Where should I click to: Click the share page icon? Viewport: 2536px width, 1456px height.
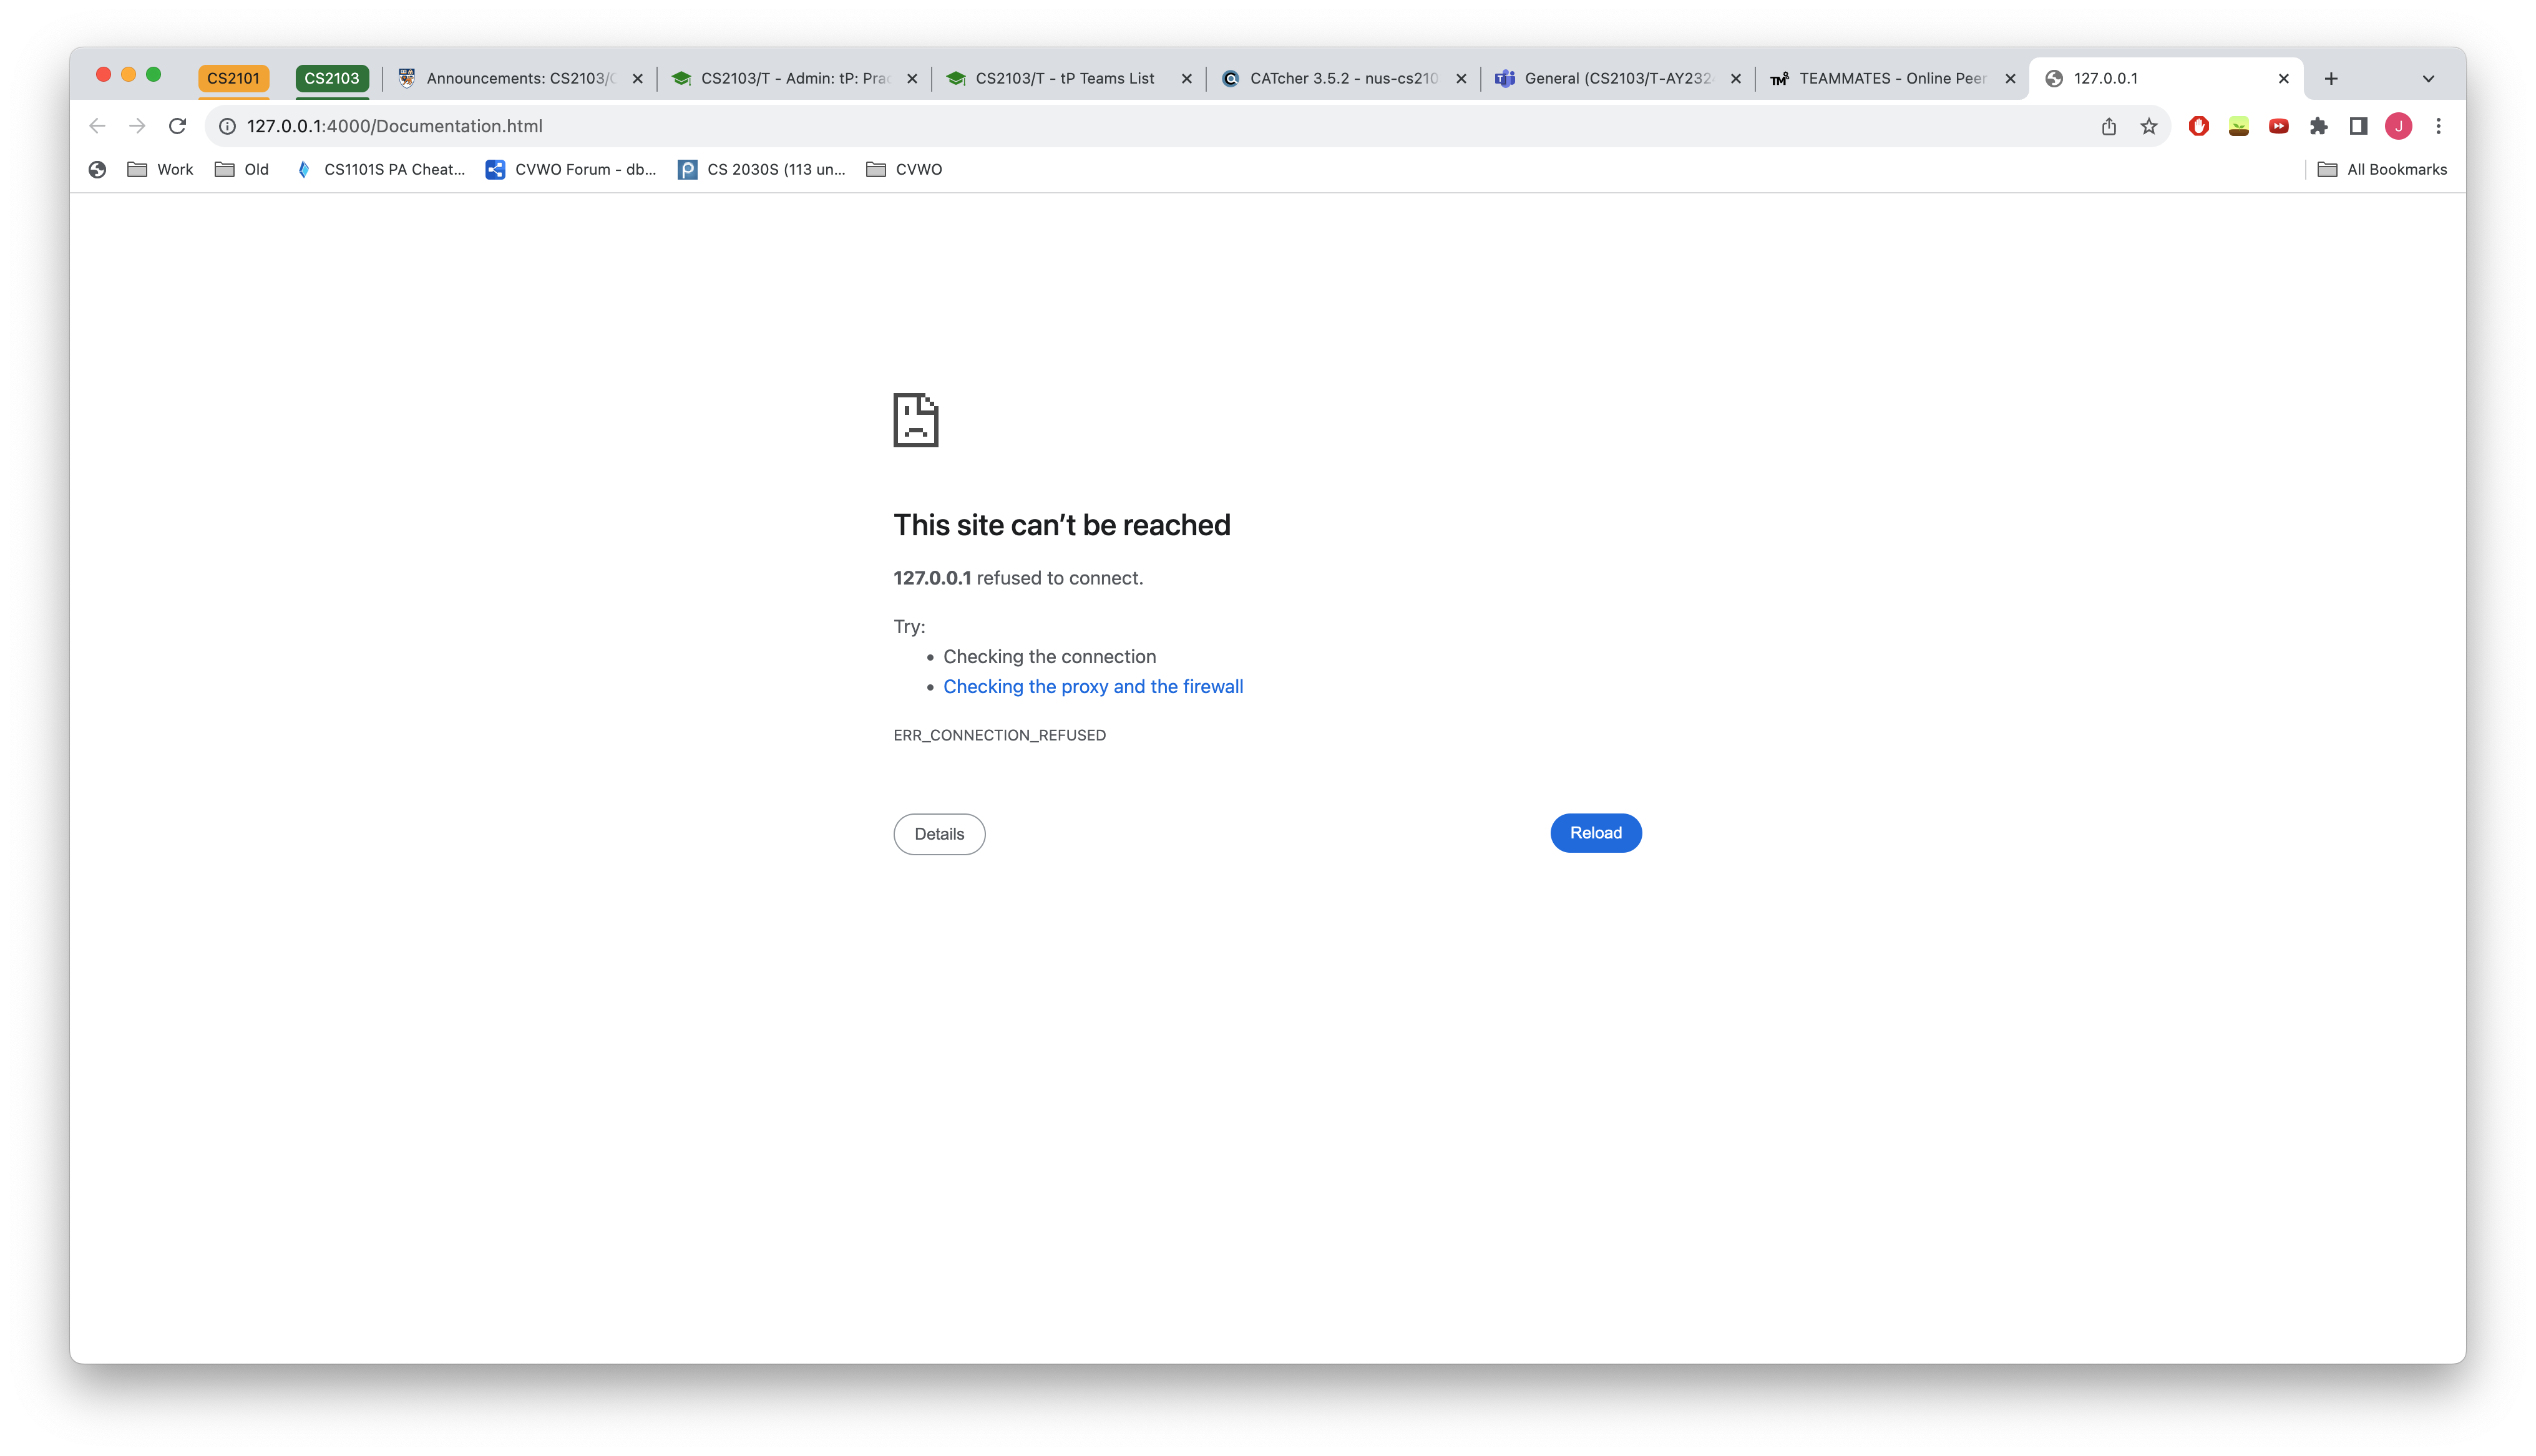[x=2108, y=126]
